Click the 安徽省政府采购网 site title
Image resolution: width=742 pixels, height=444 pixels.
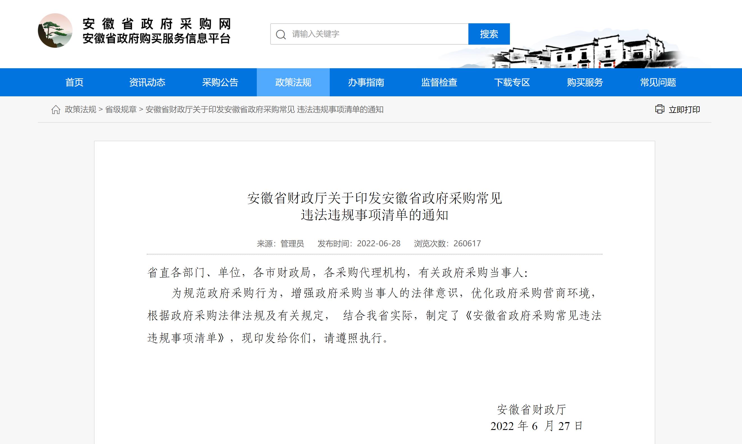pyautogui.click(x=157, y=24)
